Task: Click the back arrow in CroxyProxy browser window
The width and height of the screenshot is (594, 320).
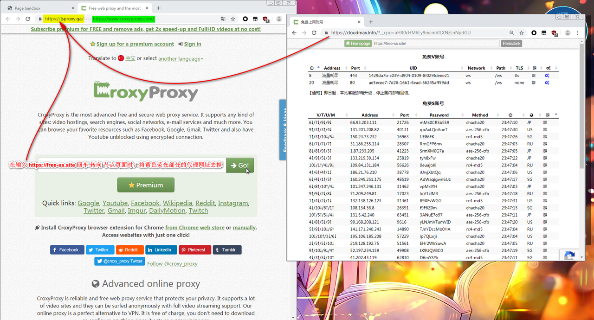Action: pos(7,19)
